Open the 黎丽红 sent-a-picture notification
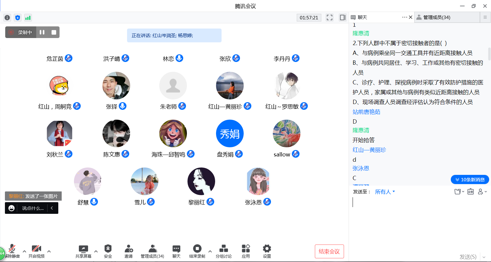491x262 pixels. pyautogui.click(x=33, y=196)
